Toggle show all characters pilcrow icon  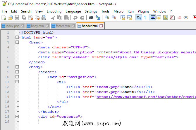point(145,17)
